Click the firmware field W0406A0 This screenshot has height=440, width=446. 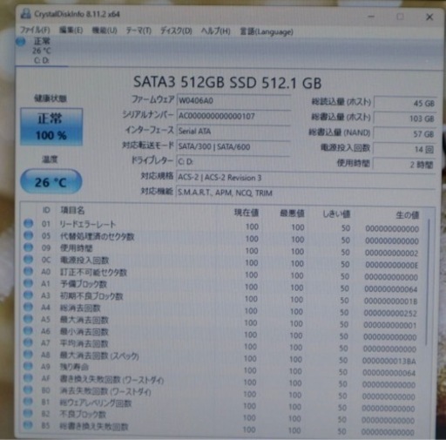pos(233,100)
